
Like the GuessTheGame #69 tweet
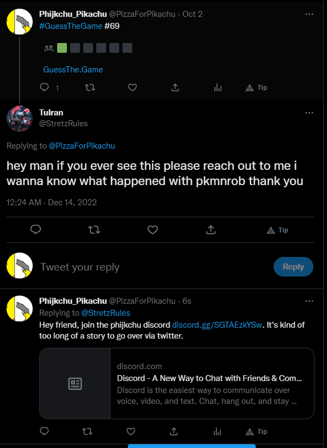pos(132,88)
